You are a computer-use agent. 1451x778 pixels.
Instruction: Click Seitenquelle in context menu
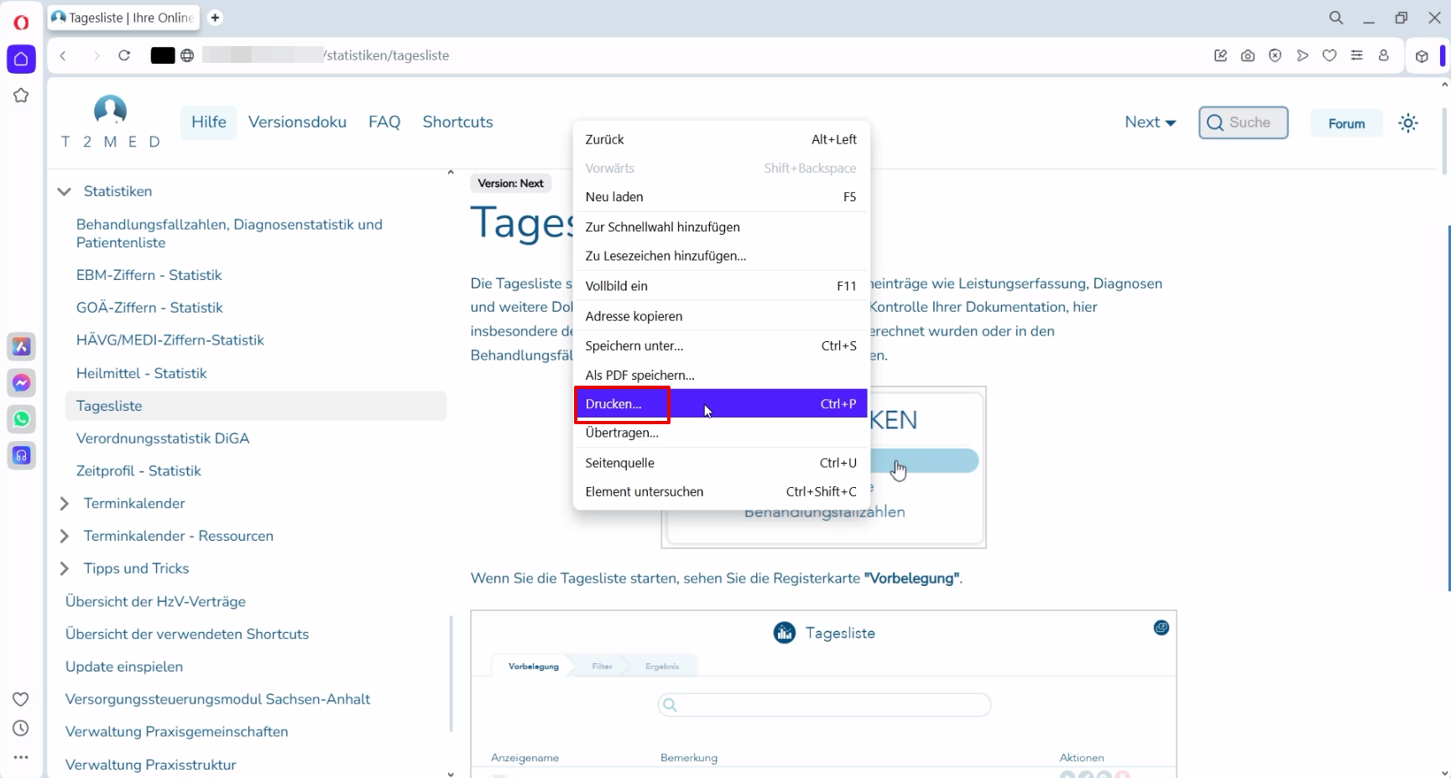coord(619,463)
